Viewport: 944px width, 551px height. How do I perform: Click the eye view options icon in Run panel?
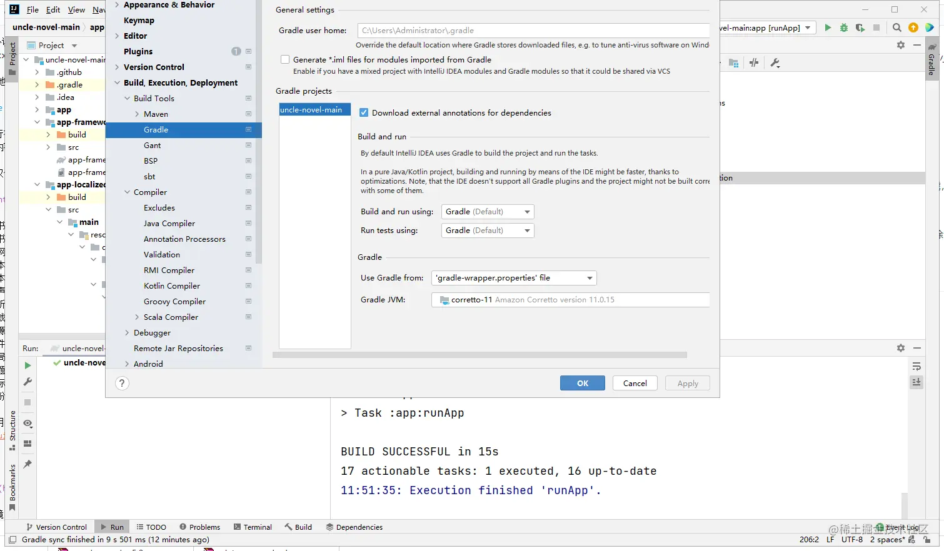[28, 423]
